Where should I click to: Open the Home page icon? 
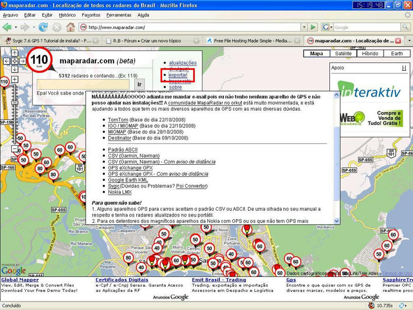[70, 27]
